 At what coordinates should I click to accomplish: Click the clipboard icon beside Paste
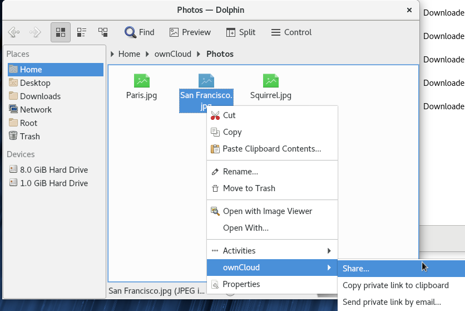pyautogui.click(x=215, y=148)
